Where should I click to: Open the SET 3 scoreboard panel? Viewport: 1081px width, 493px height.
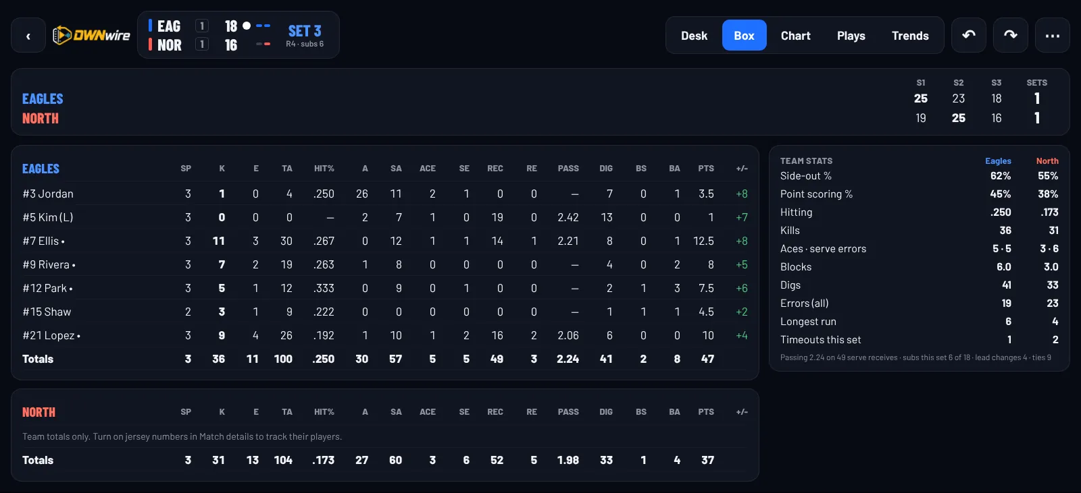point(238,35)
